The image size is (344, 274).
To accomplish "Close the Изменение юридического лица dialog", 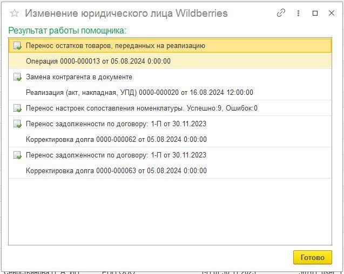I will point(332,13).
